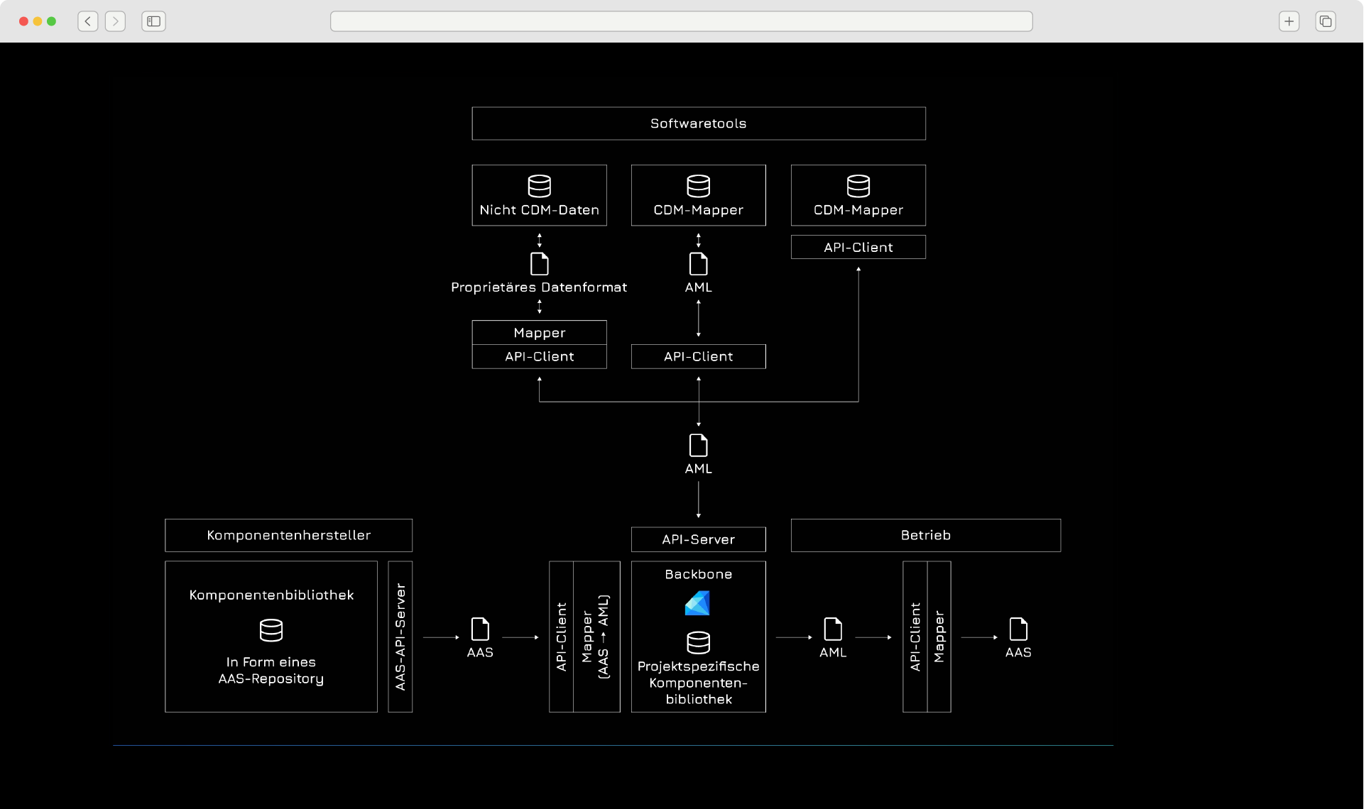Click the Komponentenbibliothek database icon

[271, 630]
